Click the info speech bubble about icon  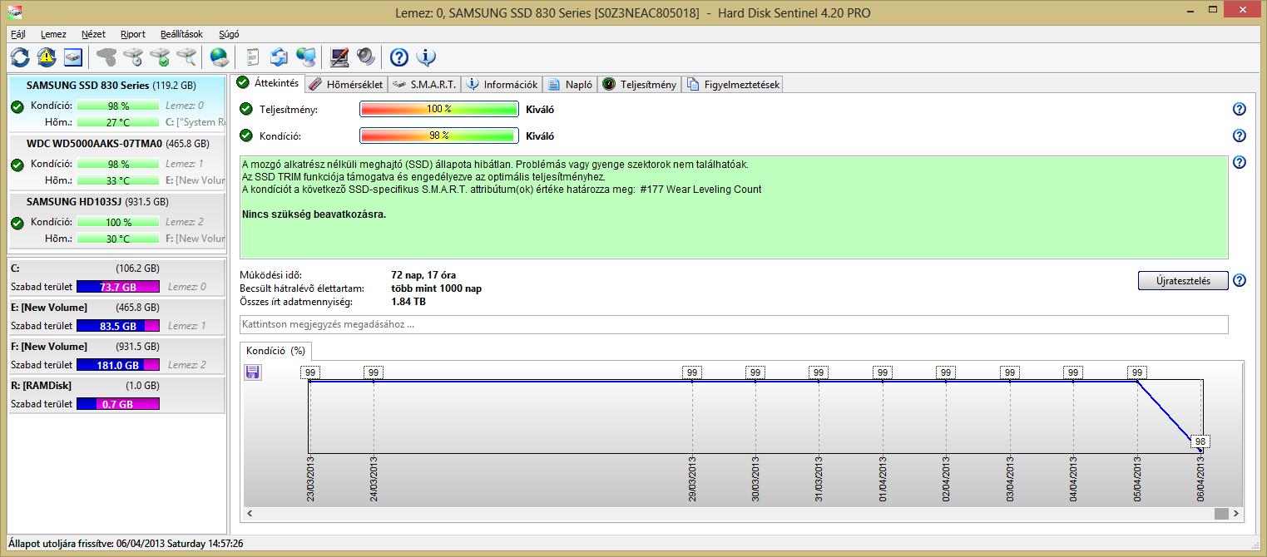tap(426, 57)
